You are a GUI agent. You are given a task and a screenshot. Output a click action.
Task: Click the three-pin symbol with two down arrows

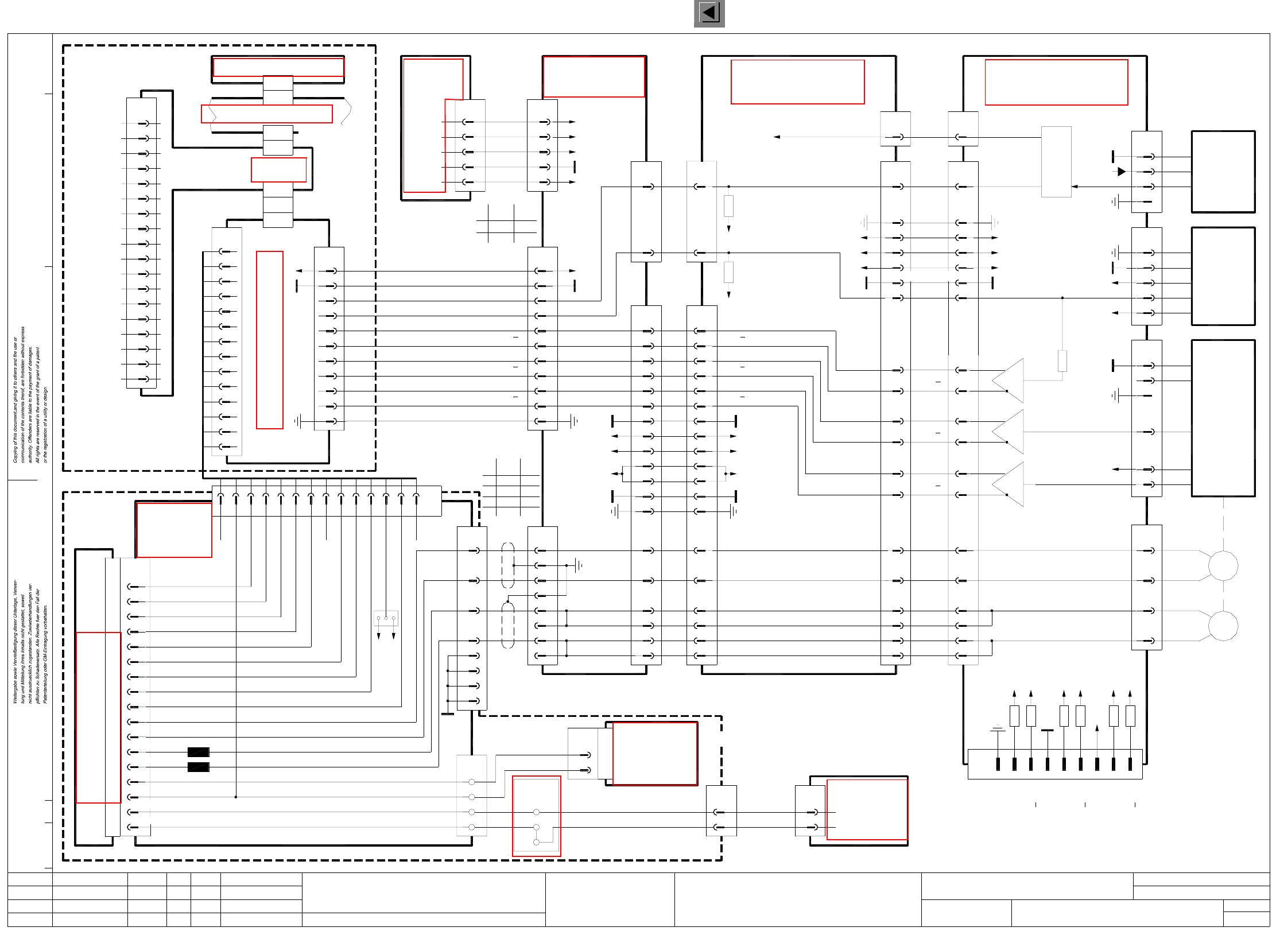pos(386,618)
